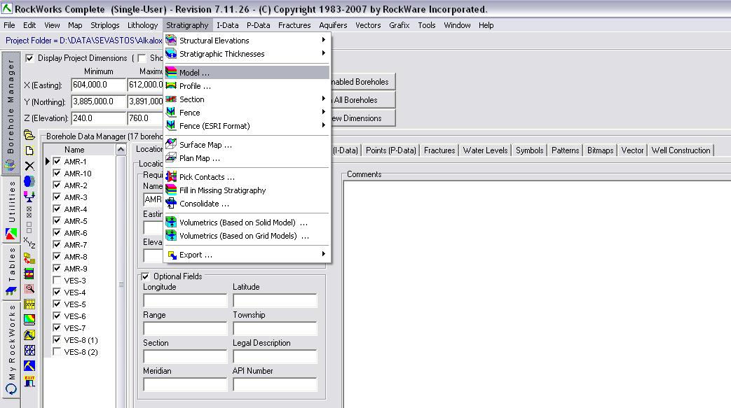The height and width of the screenshot is (408, 731).
Task: Click the RockWorks app icon in title bar
Action: pyautogui.click(x=7, y=8)
